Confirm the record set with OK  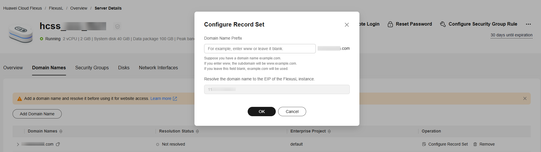coord(262,112)
